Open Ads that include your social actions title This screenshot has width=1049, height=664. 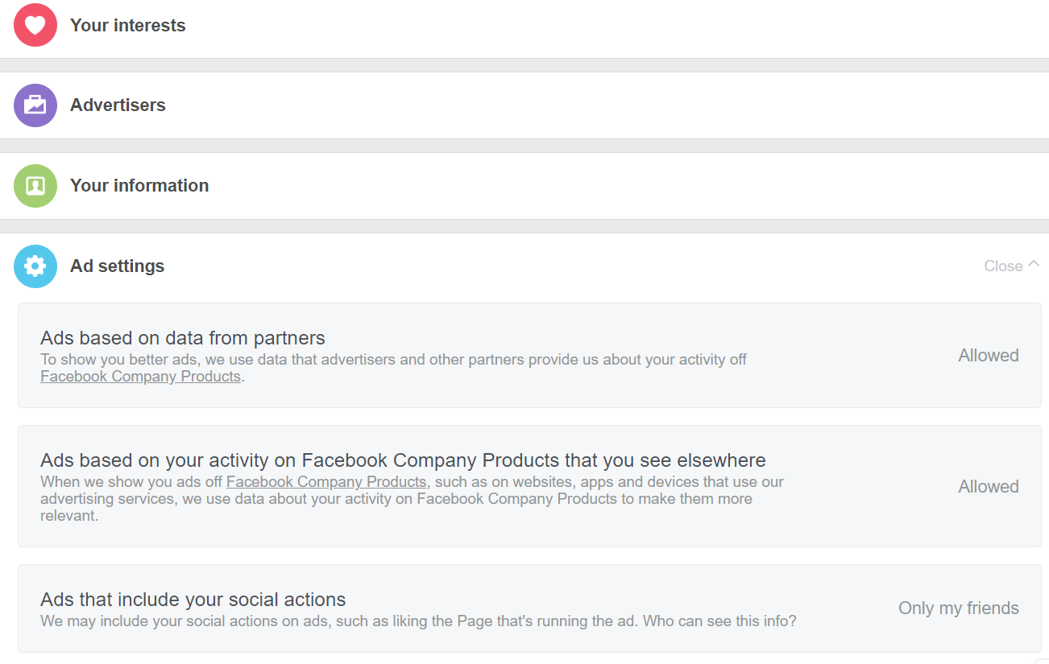coord(193,600)
